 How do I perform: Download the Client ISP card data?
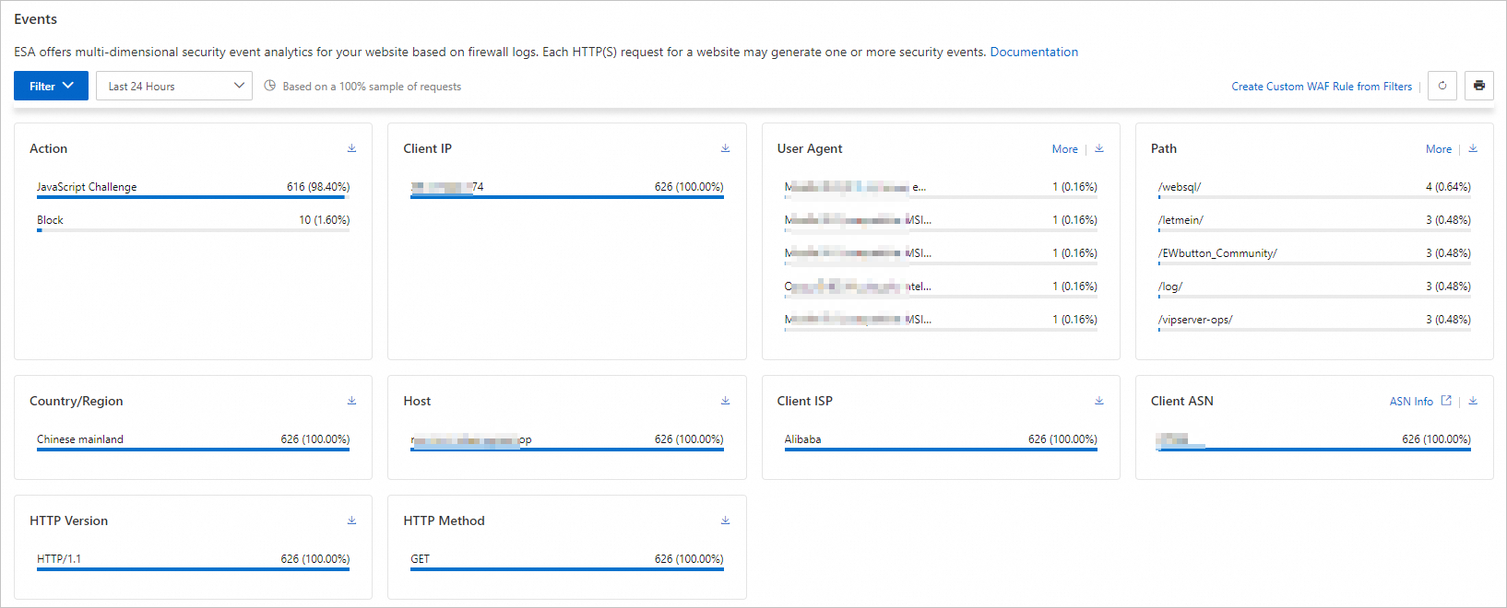point(1099,401)
